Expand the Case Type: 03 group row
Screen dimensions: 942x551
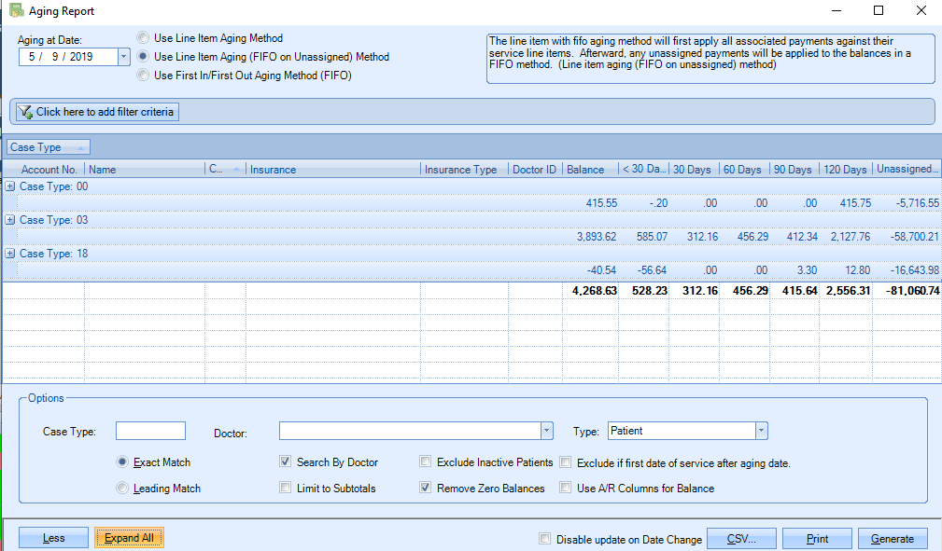click(x=8, y=220)
